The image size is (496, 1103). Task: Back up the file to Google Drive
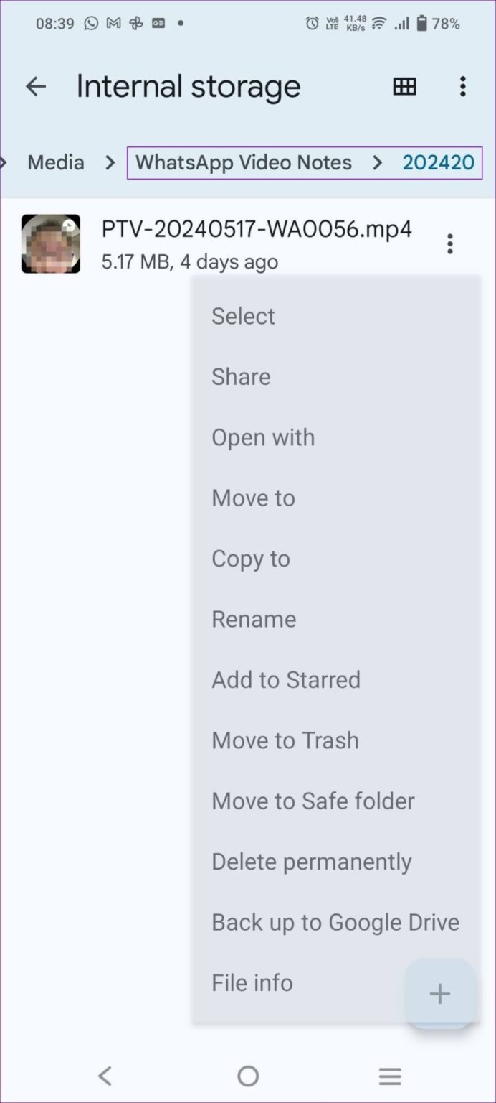point(335,921)
